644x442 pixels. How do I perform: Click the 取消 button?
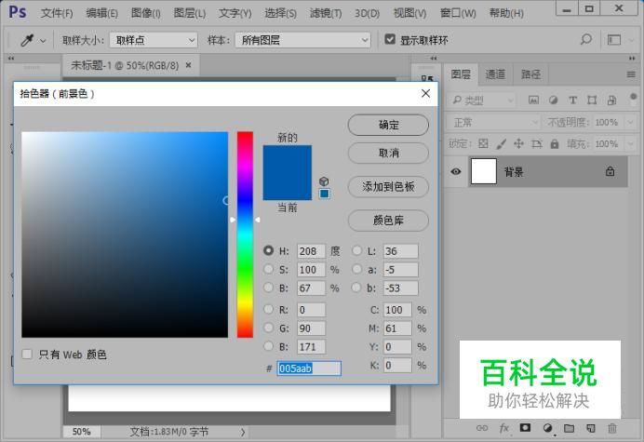(x=388, y=154)
